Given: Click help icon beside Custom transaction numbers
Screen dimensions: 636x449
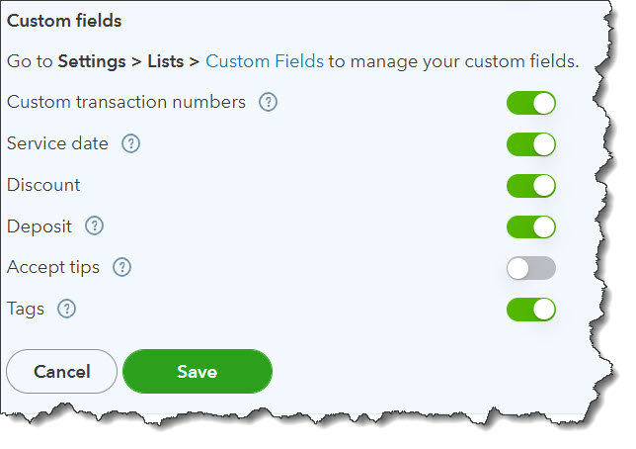Looking at the screenshot, I should pyautogui.click(x=268, y=103).
